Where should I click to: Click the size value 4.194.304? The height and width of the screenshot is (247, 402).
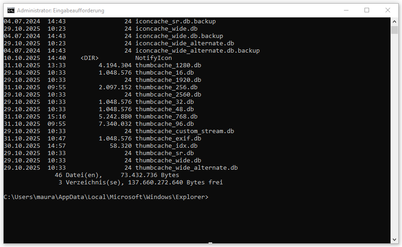[x=115, y=65]
